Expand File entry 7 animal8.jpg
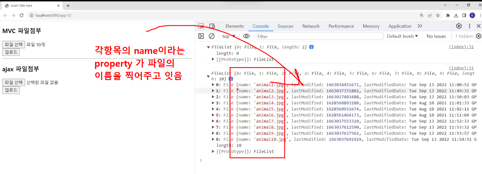This screenshot has width=482, height=174. point(213,127)
